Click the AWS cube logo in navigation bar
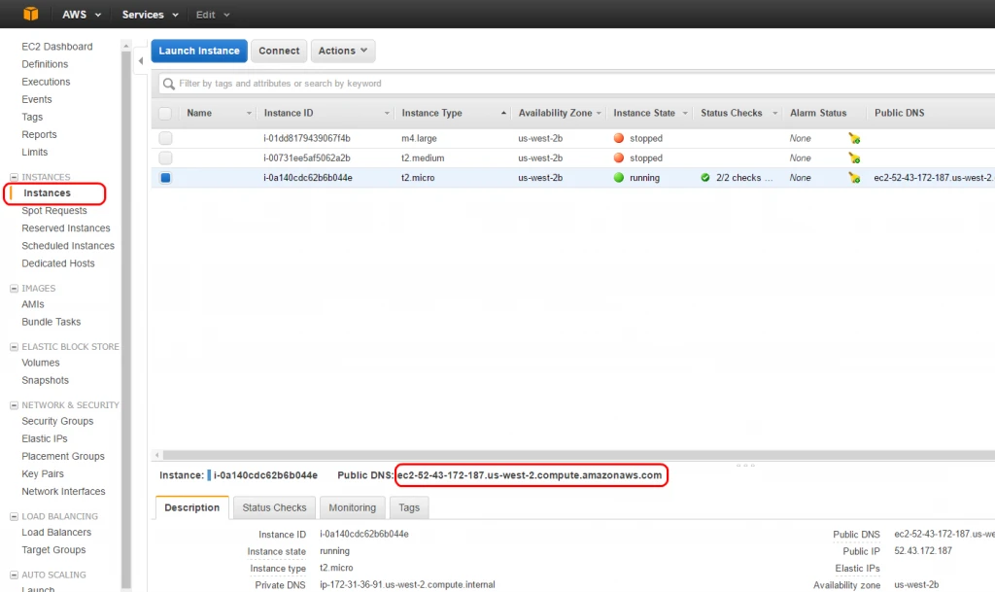This screenshot has height=592, width=995. [29, 14]
